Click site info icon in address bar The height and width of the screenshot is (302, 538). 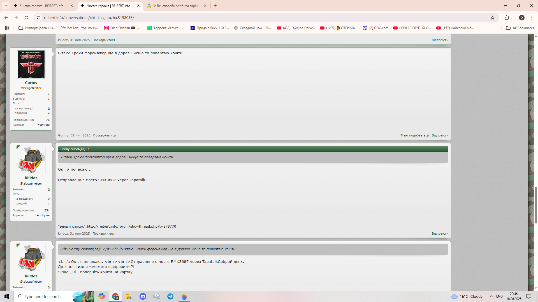[x=38, y=18]
